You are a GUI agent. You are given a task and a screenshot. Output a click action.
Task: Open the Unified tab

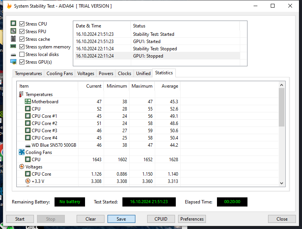click(143, 74)
